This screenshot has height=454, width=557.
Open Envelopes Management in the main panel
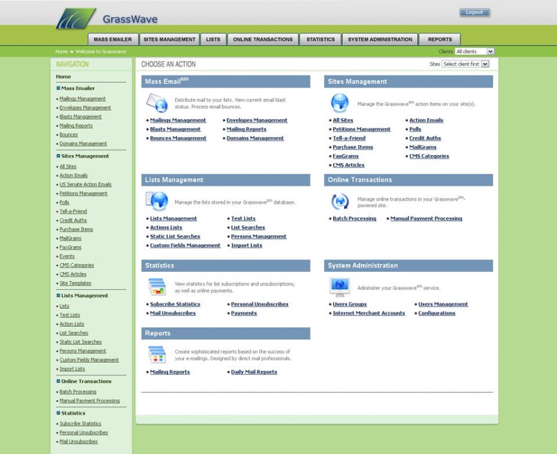point(257,120)
